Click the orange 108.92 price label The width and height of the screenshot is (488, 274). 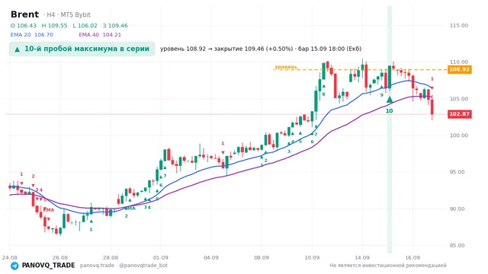coord(459,69)
